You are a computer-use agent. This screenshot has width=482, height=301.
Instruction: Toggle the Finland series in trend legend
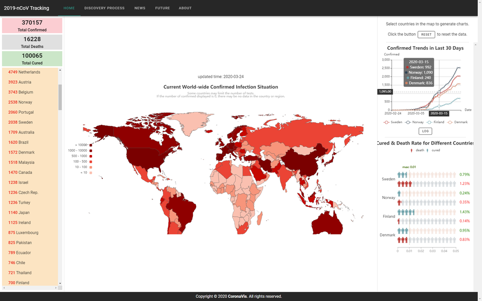coord(436,122)
